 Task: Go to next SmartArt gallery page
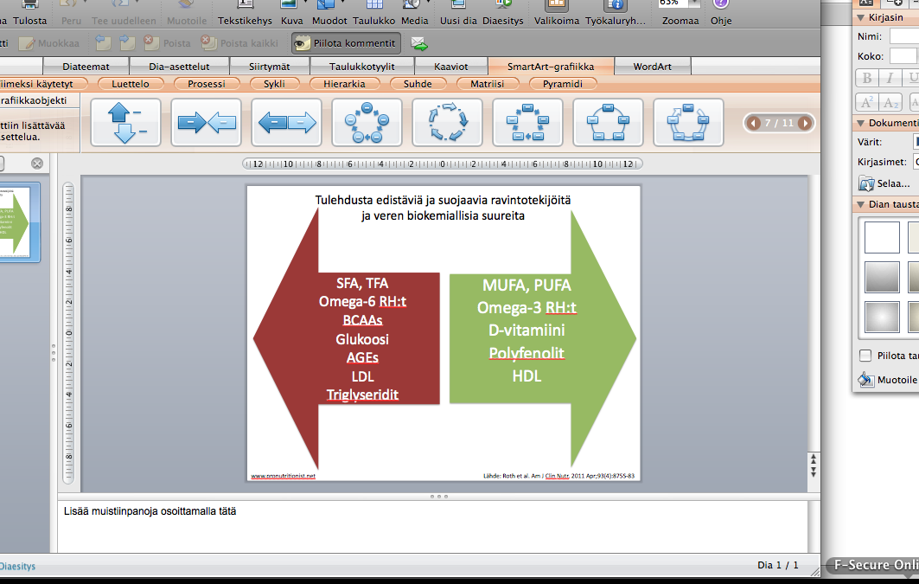coord(805,123)
